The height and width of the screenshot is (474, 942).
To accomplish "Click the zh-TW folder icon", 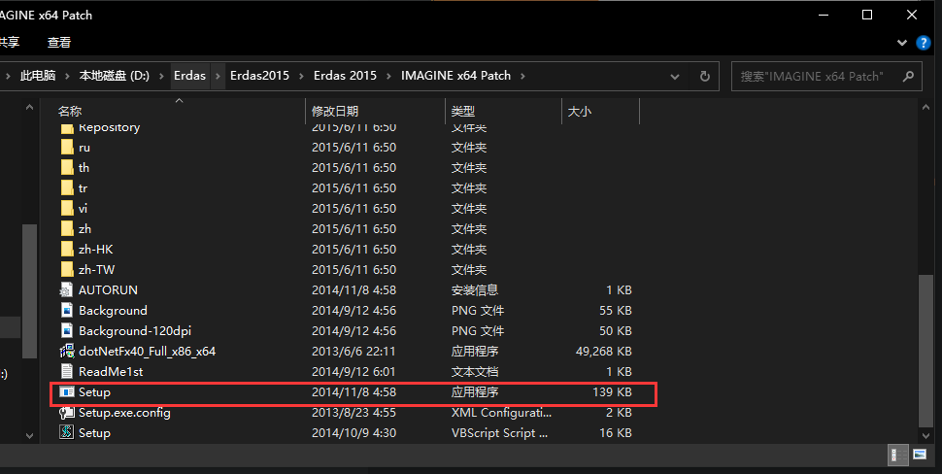I will coord(67,270).
